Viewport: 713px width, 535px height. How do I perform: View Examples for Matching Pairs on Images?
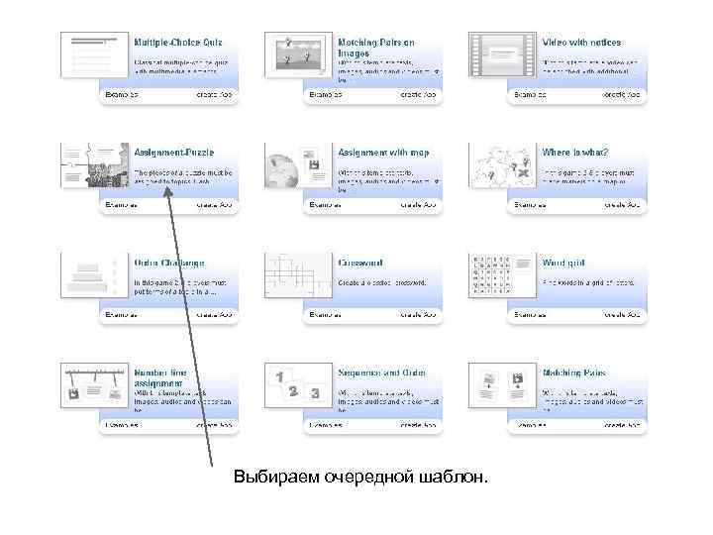point(325,95)
